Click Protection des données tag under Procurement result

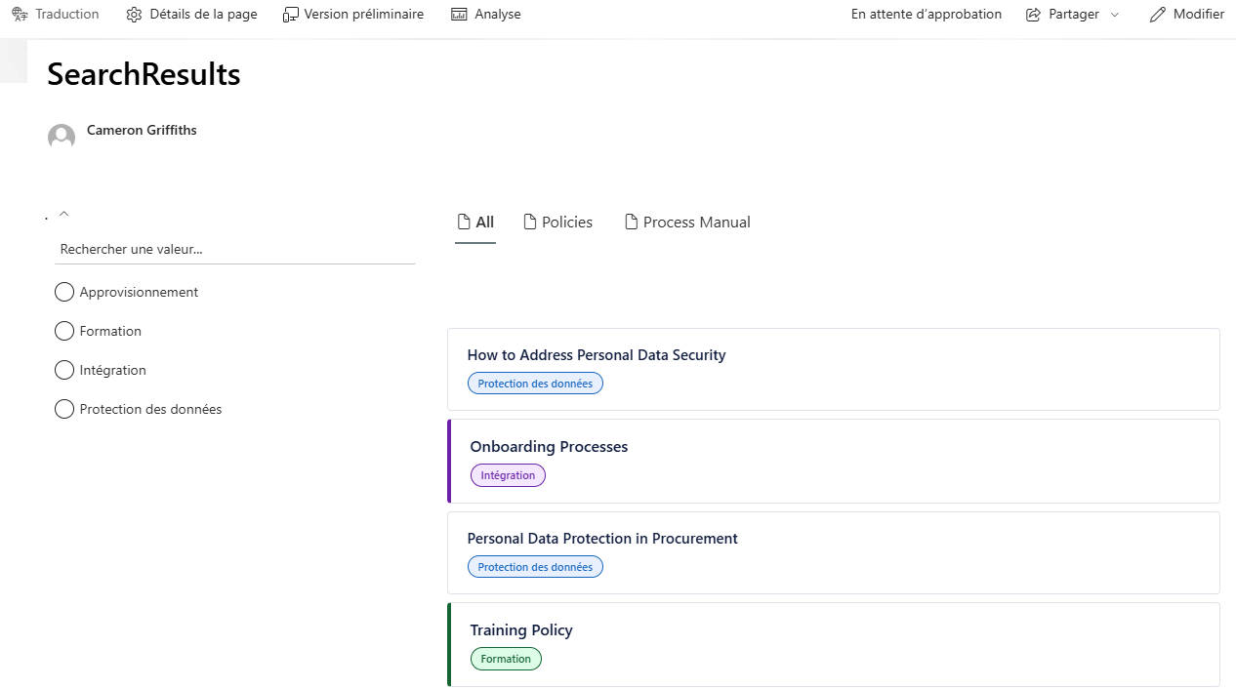coord(535,567)
